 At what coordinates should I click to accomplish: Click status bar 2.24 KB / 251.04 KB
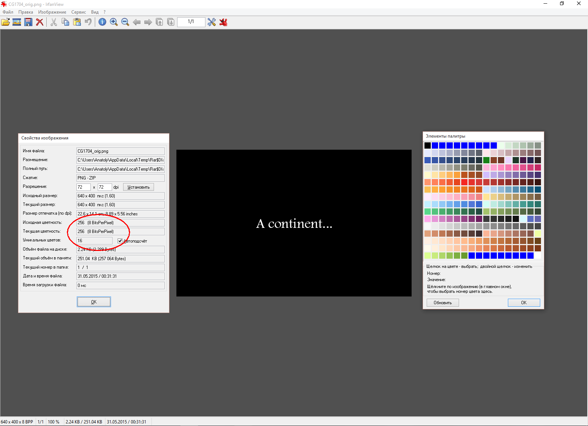click(84, 422)
